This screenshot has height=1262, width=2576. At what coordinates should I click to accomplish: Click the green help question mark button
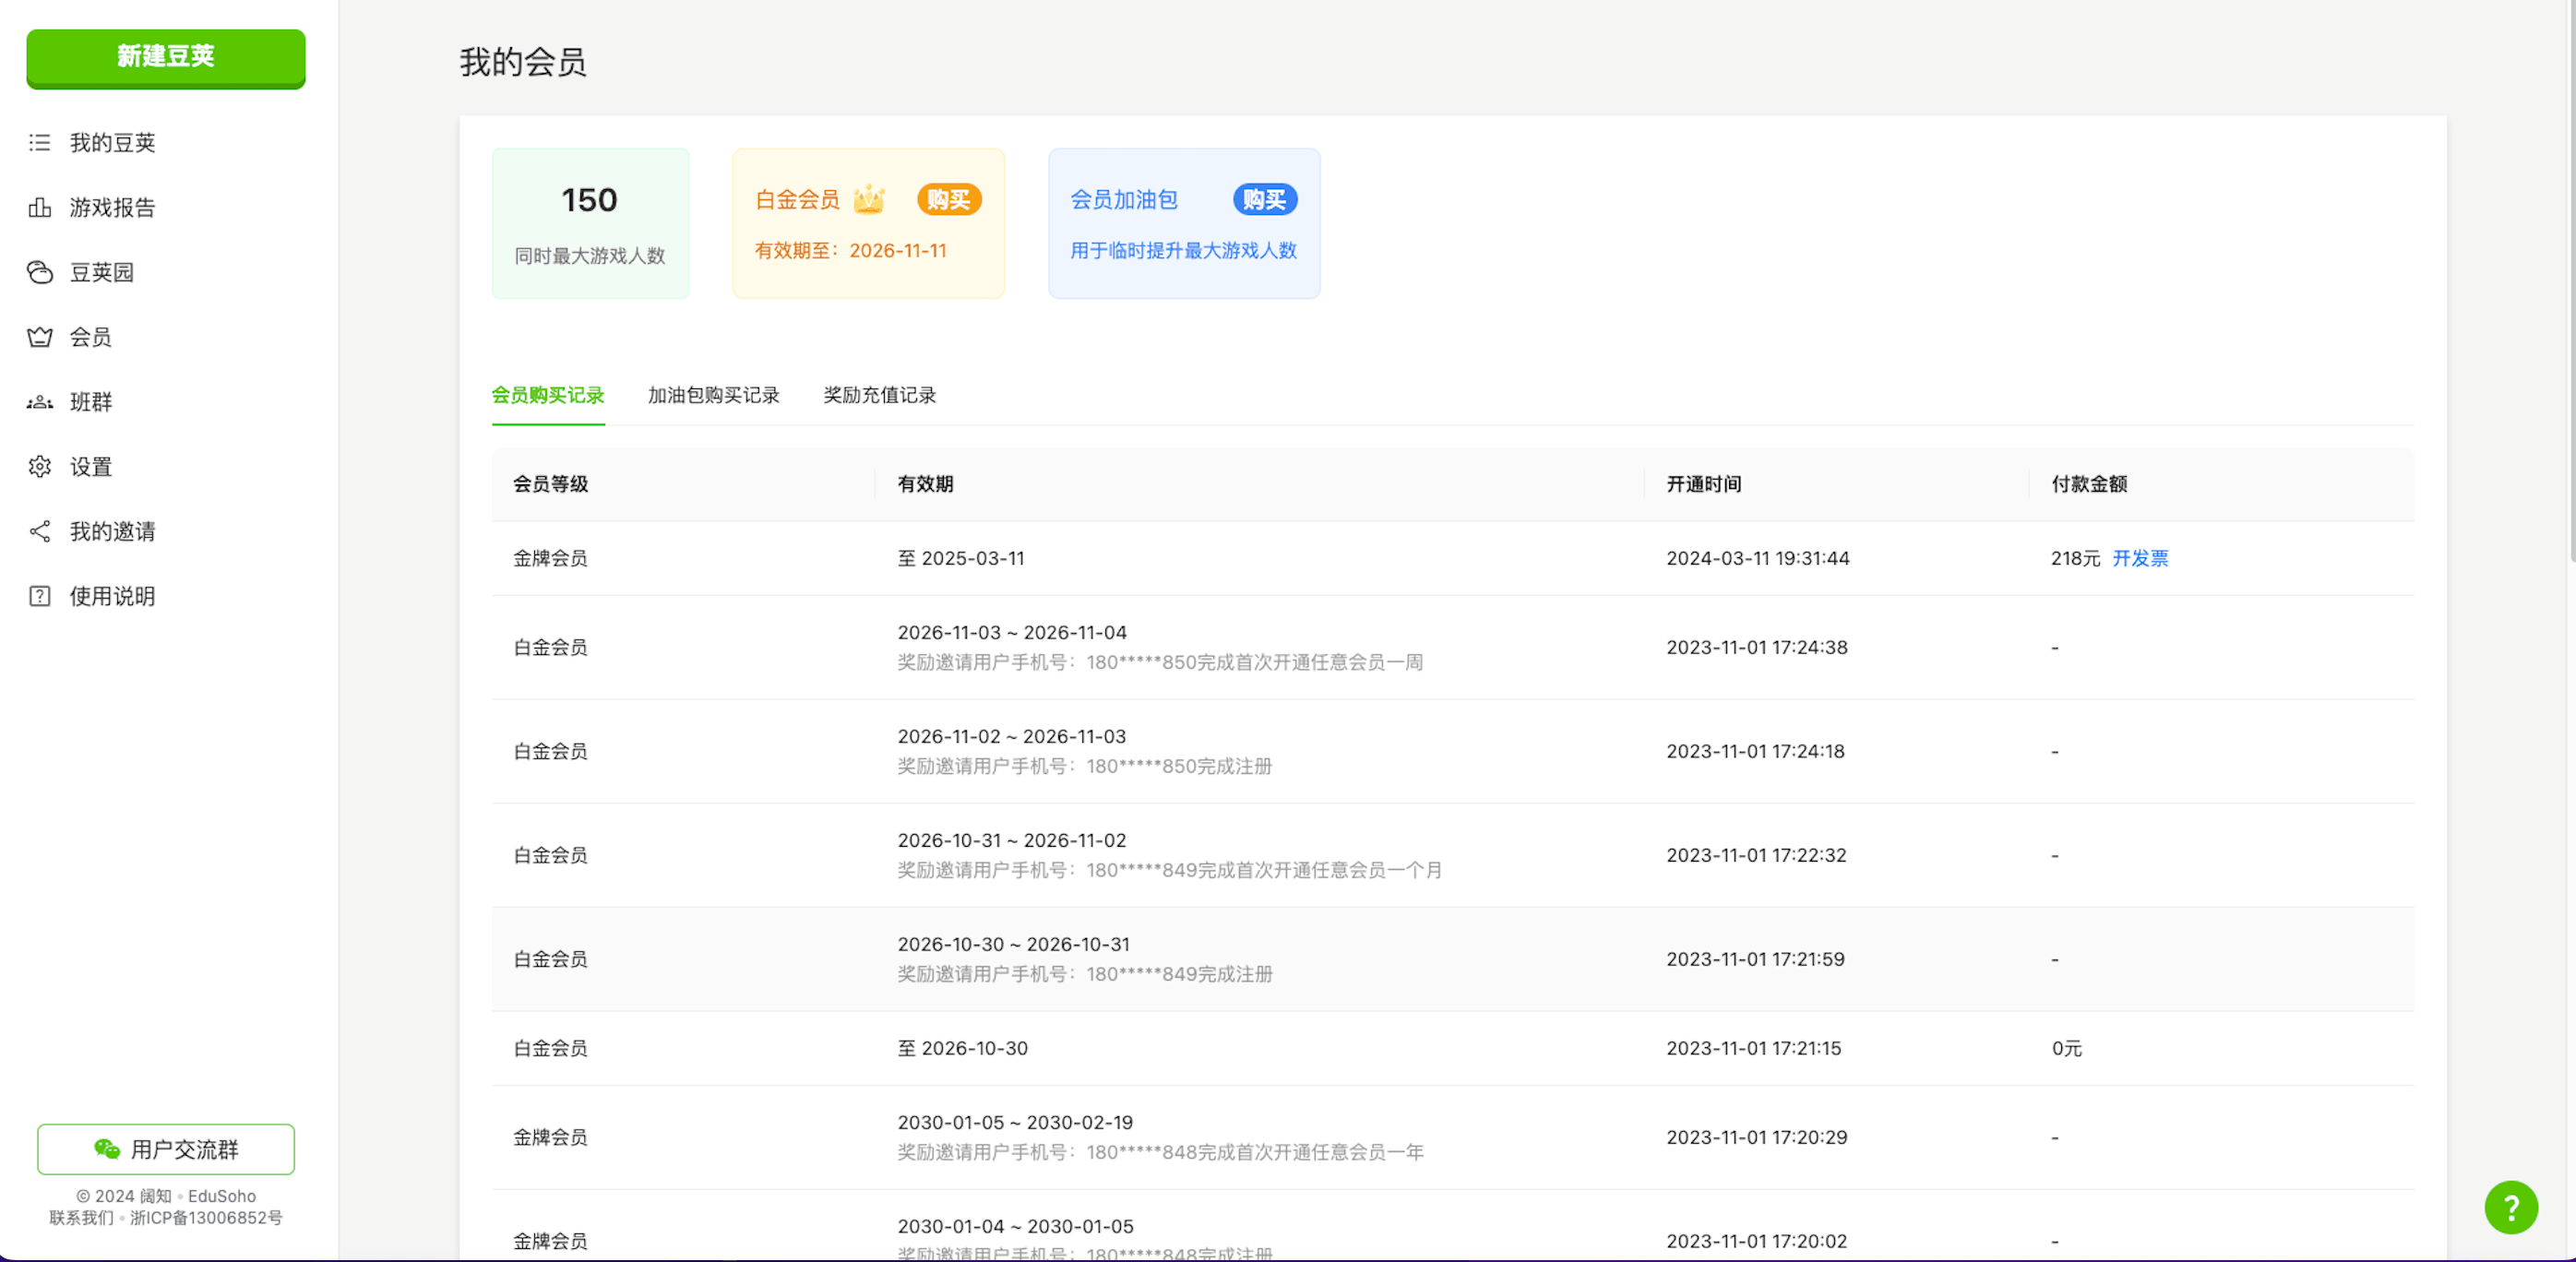(x=2511, y=1207)
